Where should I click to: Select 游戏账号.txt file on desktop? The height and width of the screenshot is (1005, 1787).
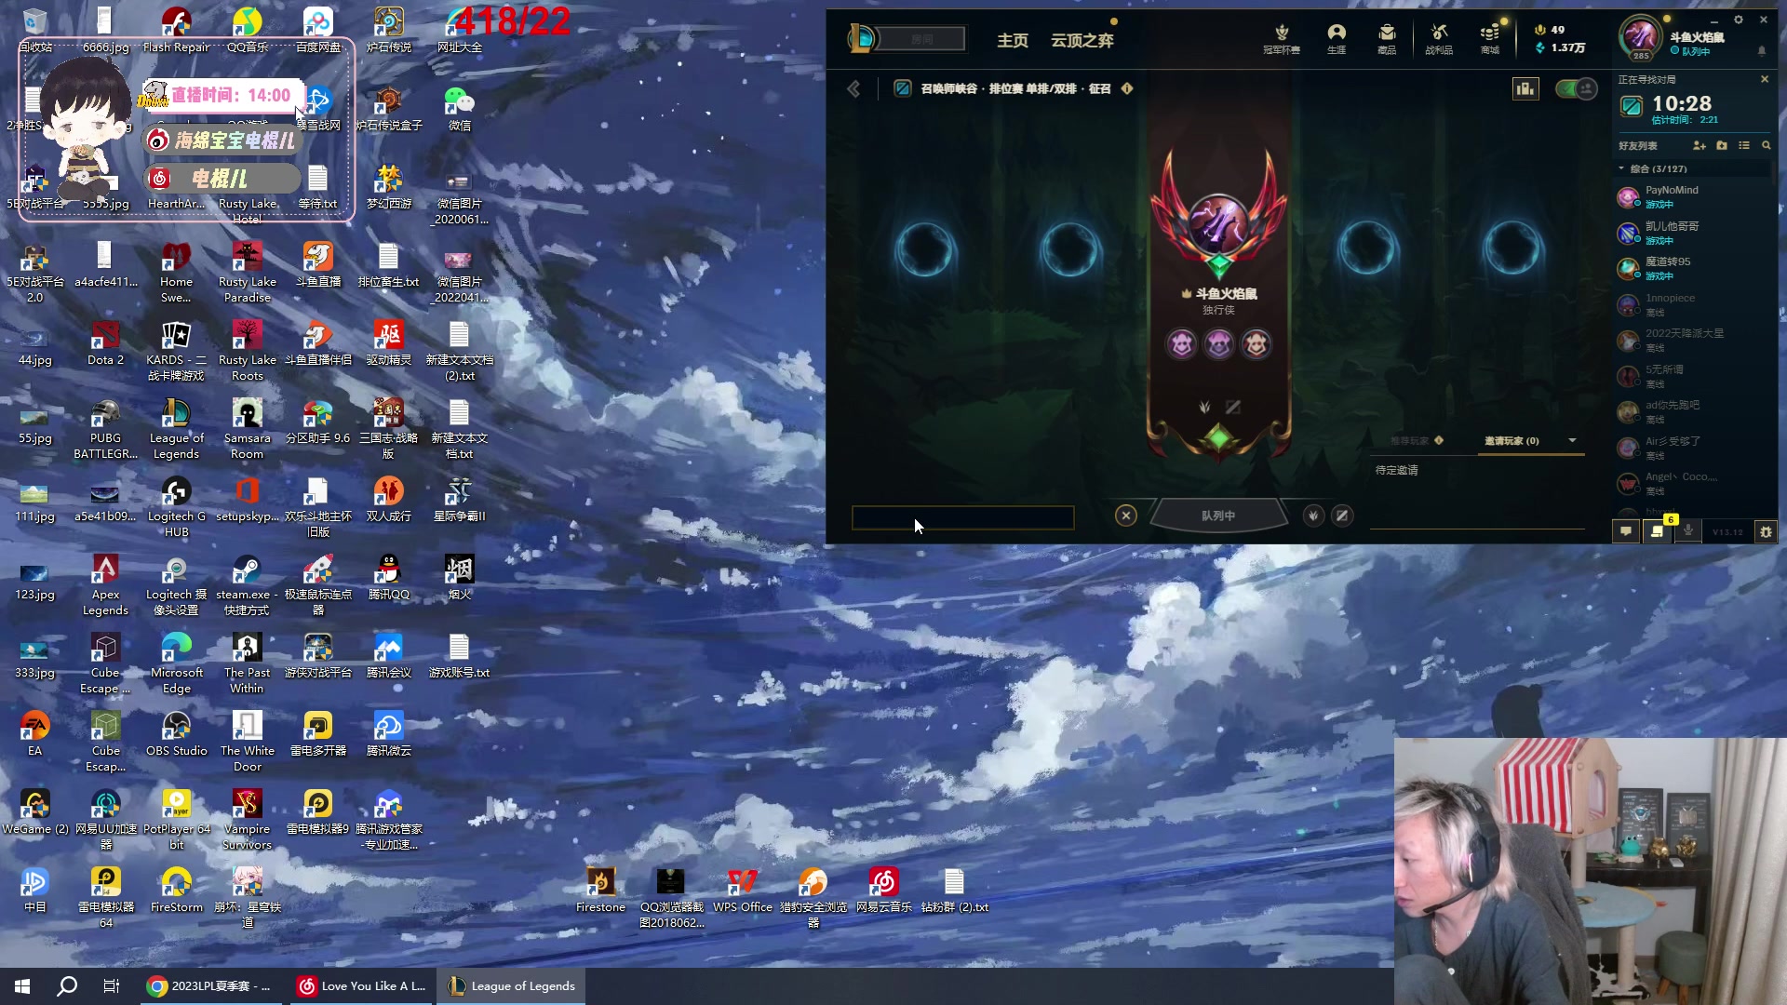coord(460,656)
